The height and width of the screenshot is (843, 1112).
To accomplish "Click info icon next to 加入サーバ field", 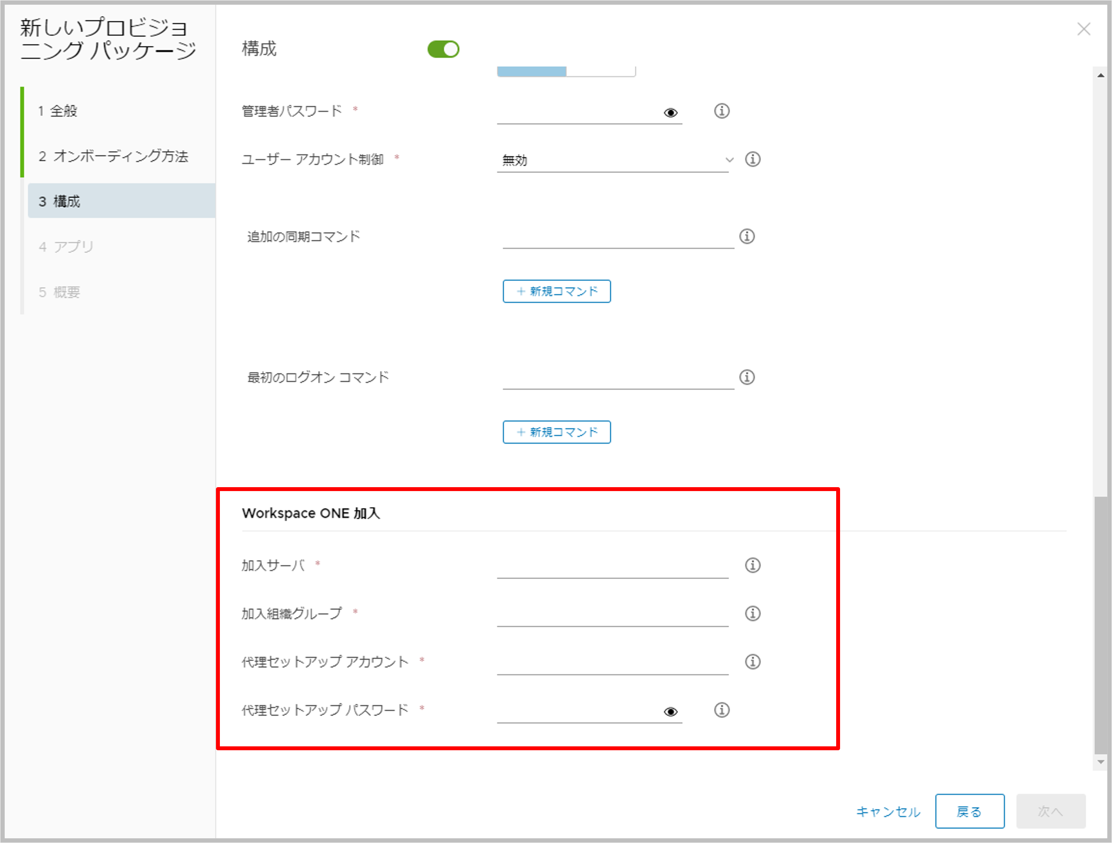I will point(752,565).
